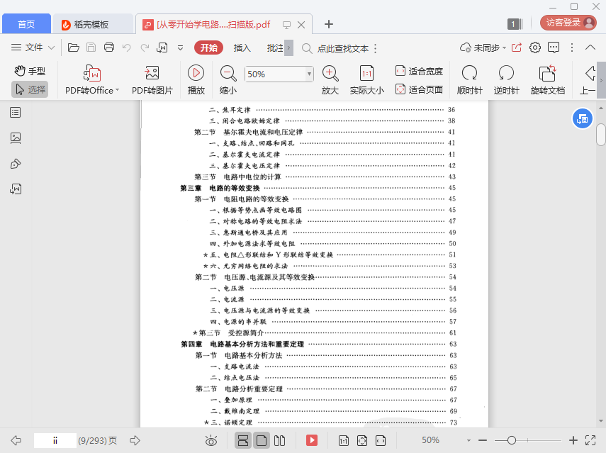
Task: Rotate view clockwise (顺时针)
Action: 470,80
